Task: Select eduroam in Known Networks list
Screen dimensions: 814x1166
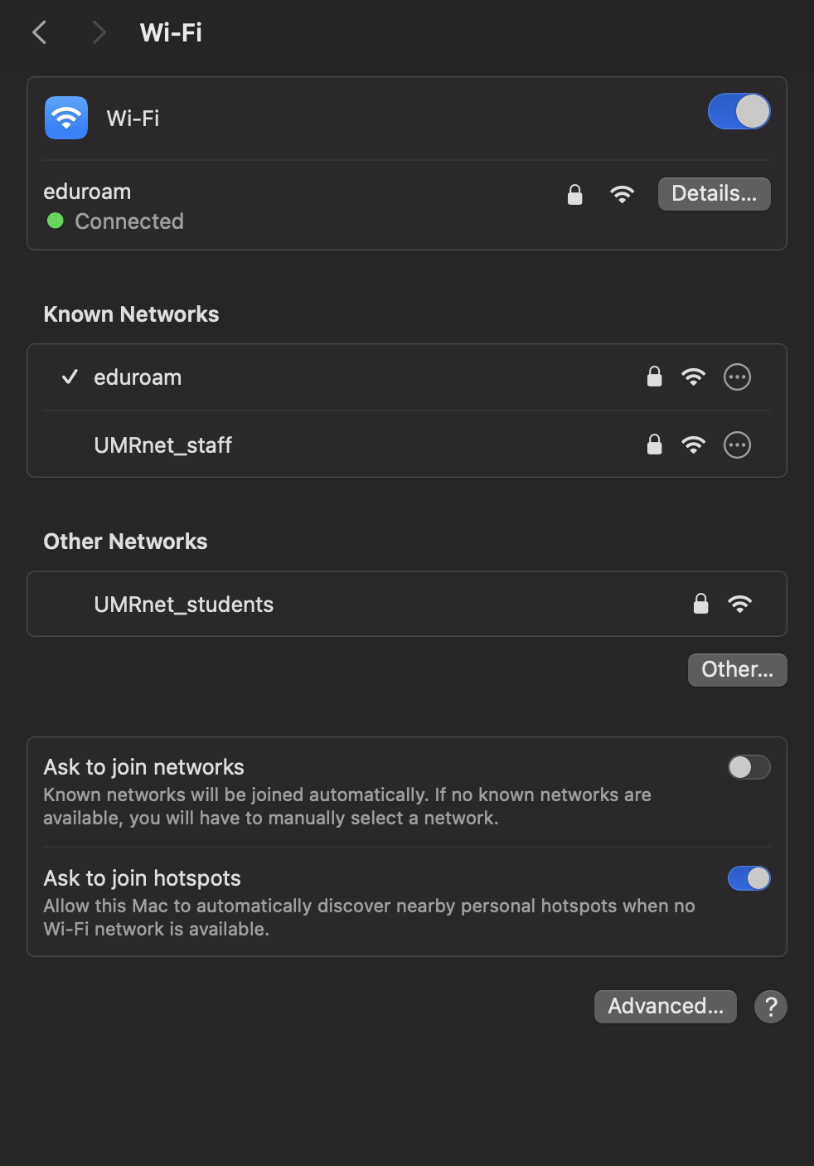Action: pos(407,377)
